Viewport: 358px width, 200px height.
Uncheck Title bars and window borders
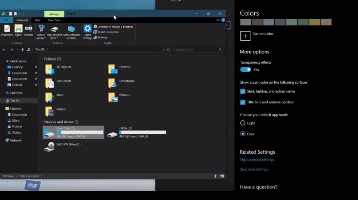pos(243,102)
